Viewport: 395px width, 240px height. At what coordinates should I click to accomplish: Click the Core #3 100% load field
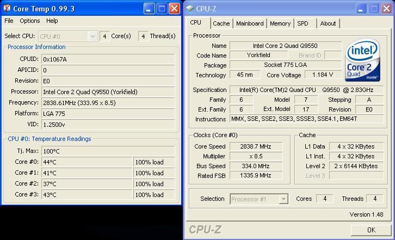coord(154,195)
